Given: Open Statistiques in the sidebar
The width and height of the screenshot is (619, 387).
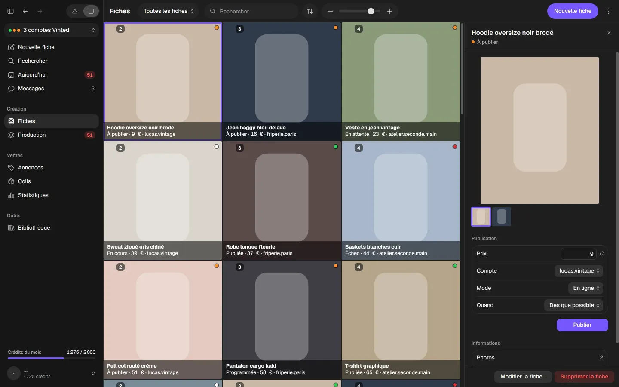Looking at the screenshot, I should (x=52, y=195).
